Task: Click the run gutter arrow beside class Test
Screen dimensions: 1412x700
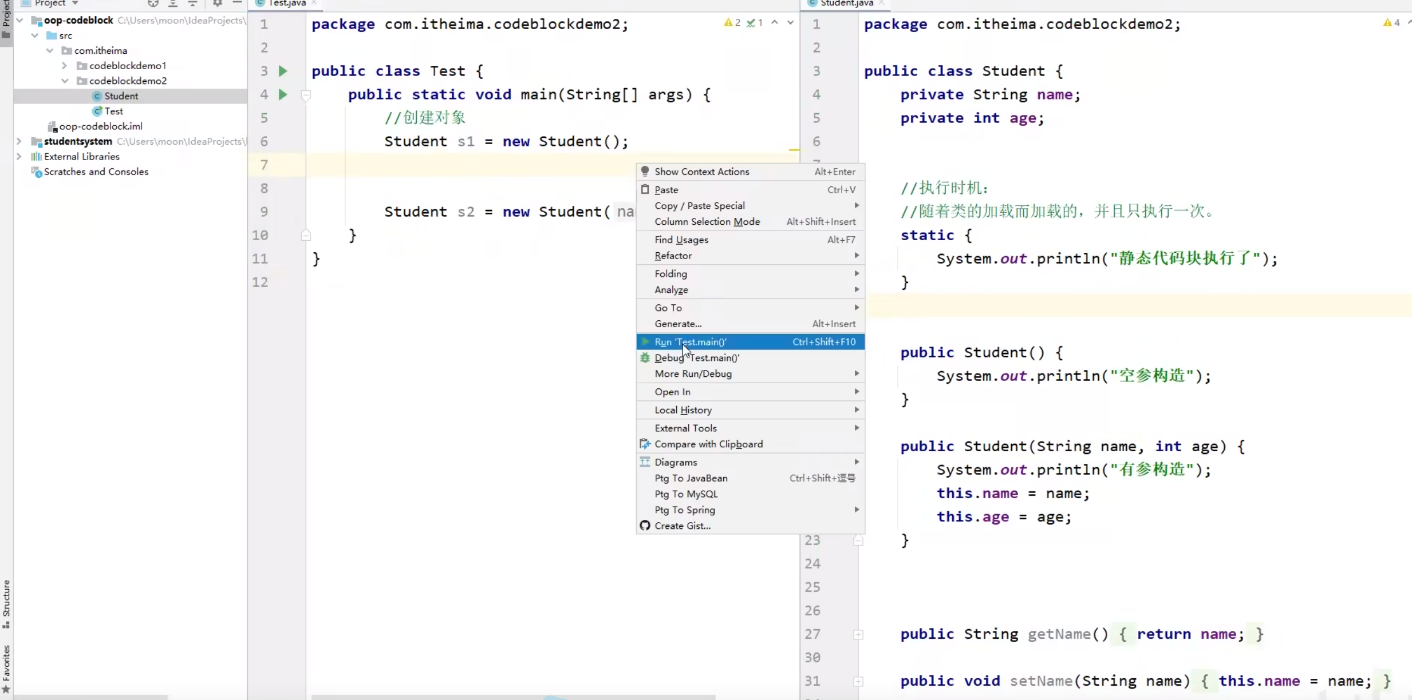Action: pos(283,71)
